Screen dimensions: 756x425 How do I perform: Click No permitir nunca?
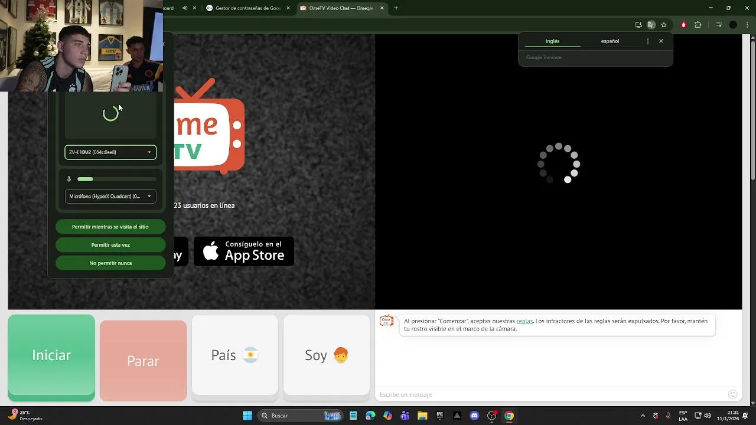[x=110, y=263]
